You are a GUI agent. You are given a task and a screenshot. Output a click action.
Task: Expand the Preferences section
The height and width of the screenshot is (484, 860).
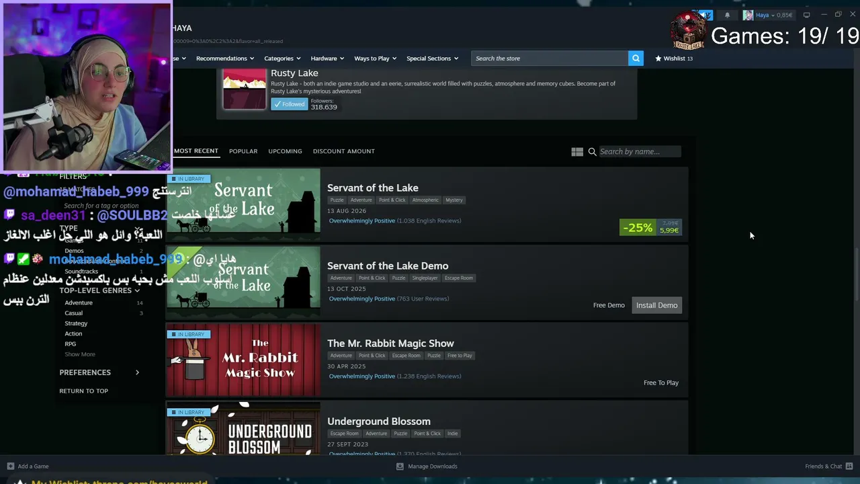99,372
